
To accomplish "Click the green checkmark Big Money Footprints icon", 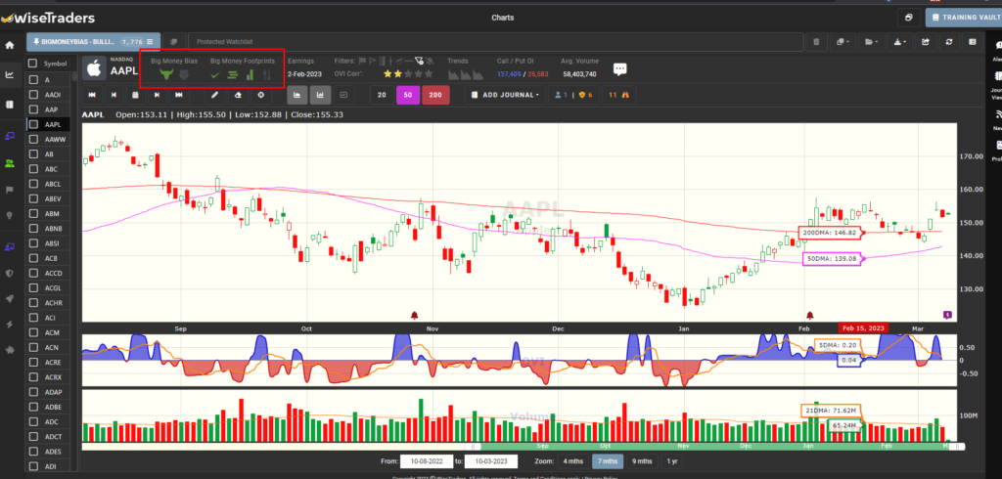I will [215, 75].
